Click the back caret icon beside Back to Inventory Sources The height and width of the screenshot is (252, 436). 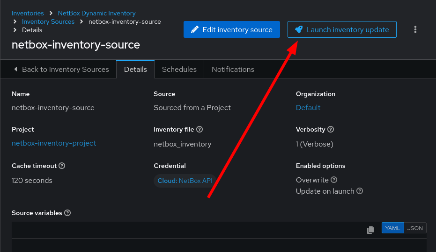click(15, 69)
